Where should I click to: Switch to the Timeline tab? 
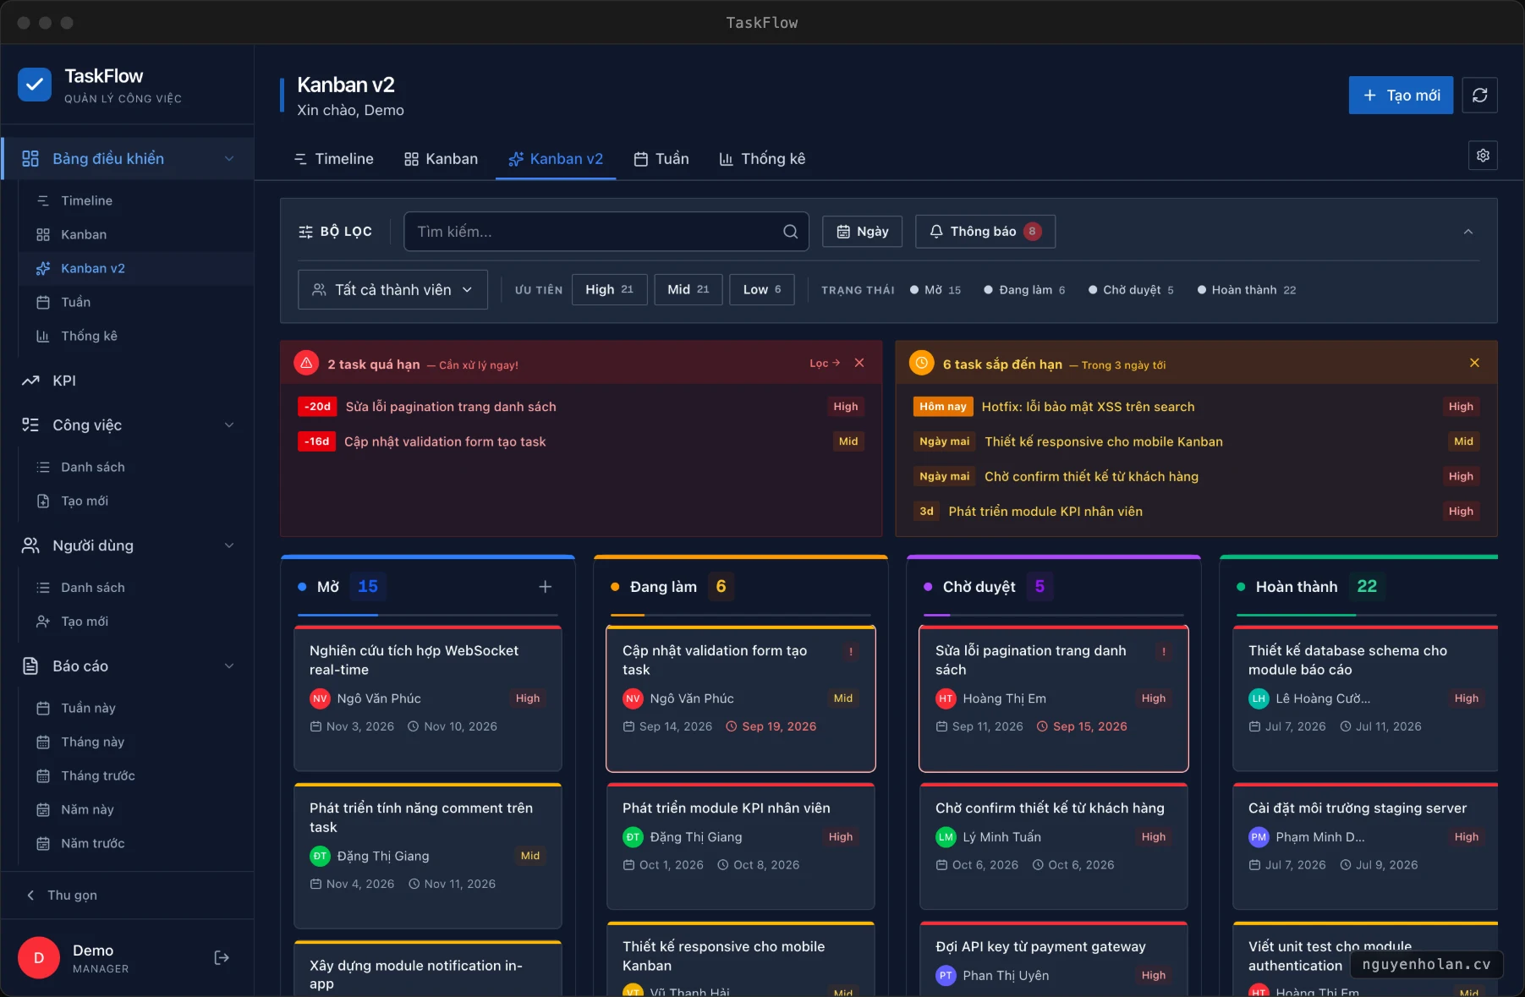click(x=334, y=159)
